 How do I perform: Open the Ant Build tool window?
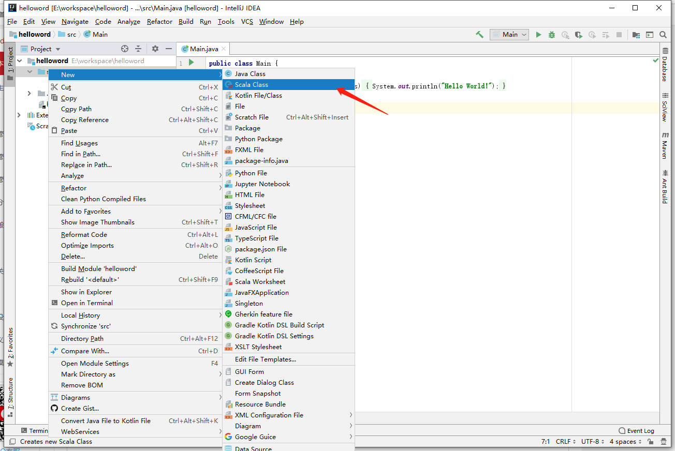(665, 186)
